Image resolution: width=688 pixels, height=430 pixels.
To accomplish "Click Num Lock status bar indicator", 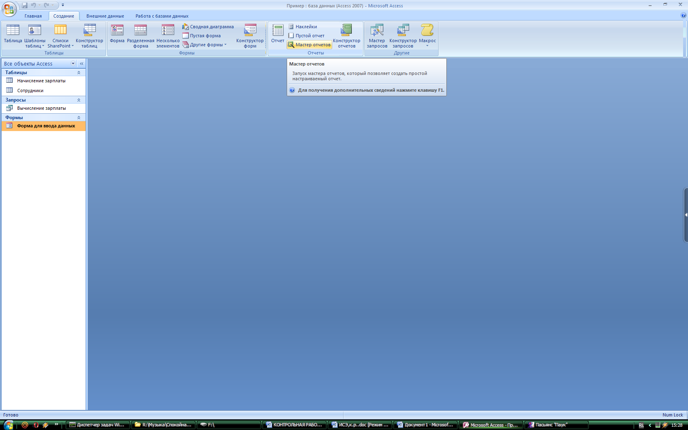I will [673, 415].
